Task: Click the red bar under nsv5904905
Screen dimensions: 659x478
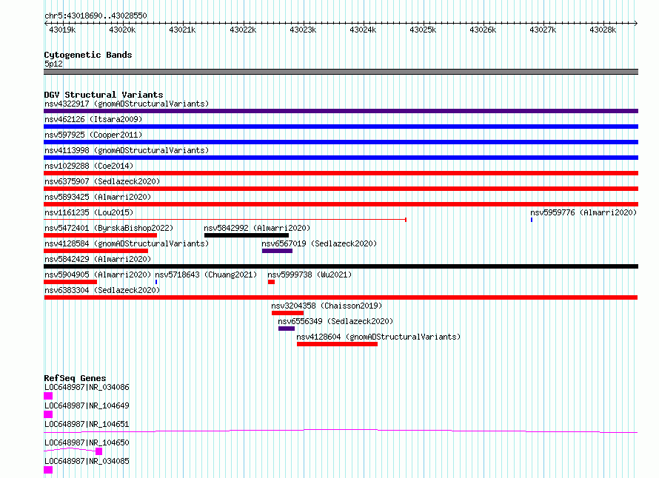Action: point(70,282)
